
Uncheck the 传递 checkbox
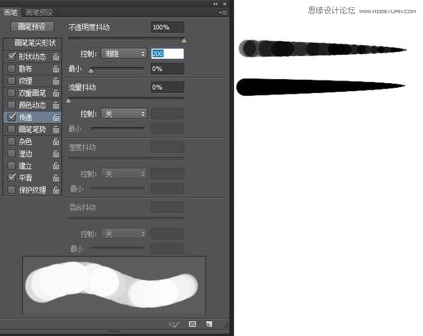click(x=12, y=117)
